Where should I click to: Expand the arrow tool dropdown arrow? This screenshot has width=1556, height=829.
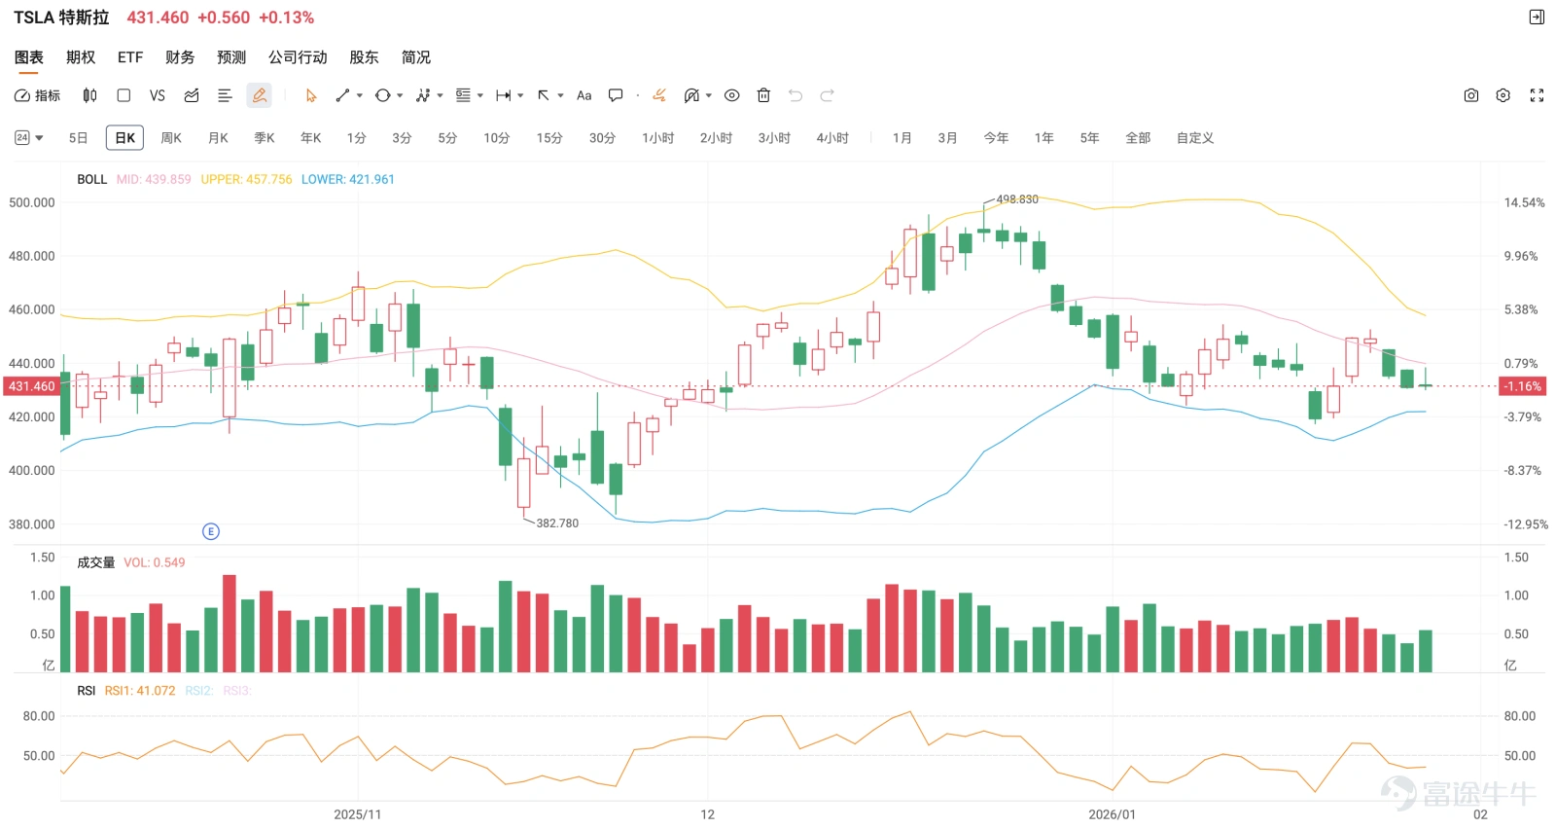pos(561,95)
